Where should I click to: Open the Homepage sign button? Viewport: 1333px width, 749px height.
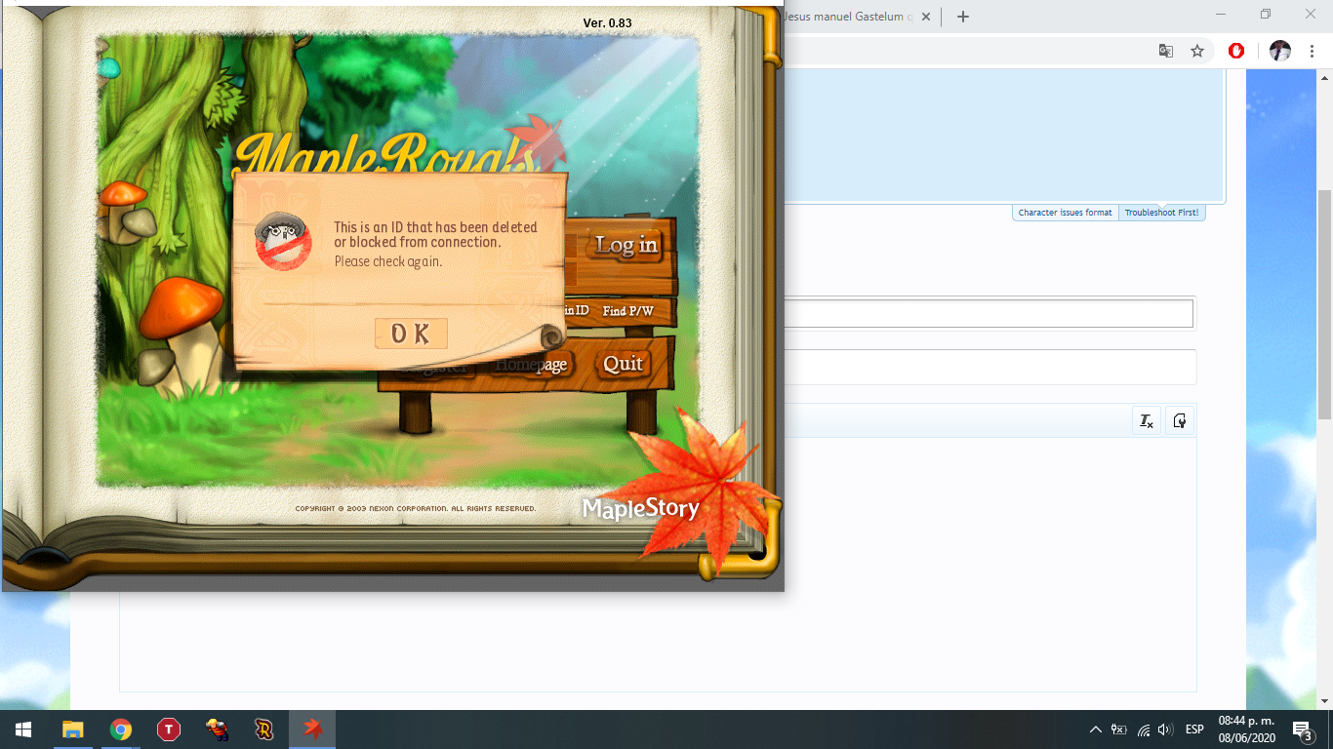click(x=530, y=365)
